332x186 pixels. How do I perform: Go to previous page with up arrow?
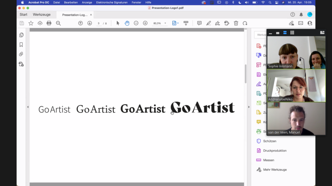click(x=80, y=23)
